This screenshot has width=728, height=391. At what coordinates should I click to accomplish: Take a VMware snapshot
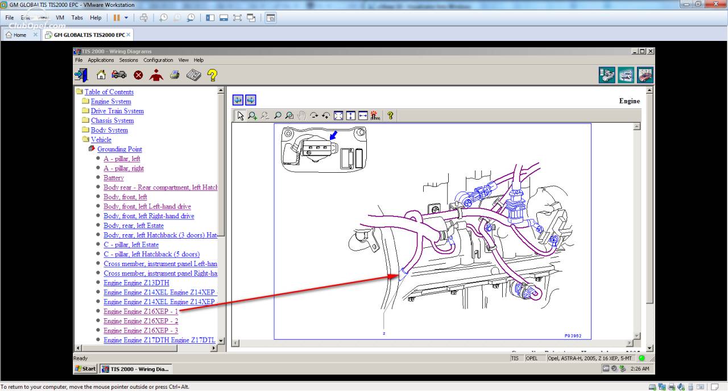coord(163,18)
